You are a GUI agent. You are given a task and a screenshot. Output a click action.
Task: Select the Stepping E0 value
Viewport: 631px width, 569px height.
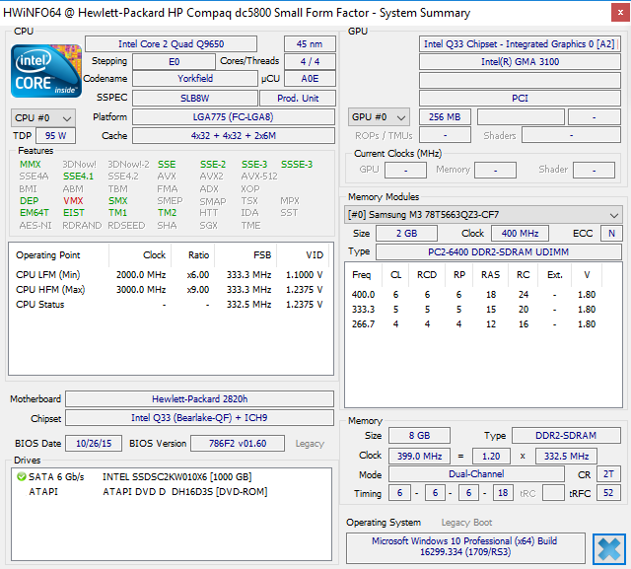(x=174, y=61)
